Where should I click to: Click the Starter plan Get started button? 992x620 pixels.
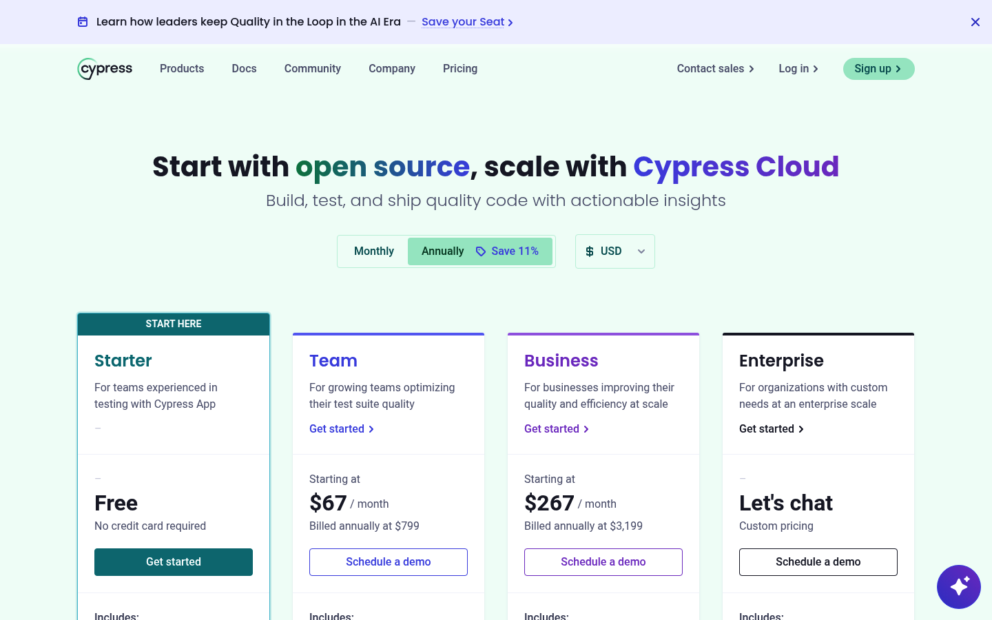coord(174,562)
